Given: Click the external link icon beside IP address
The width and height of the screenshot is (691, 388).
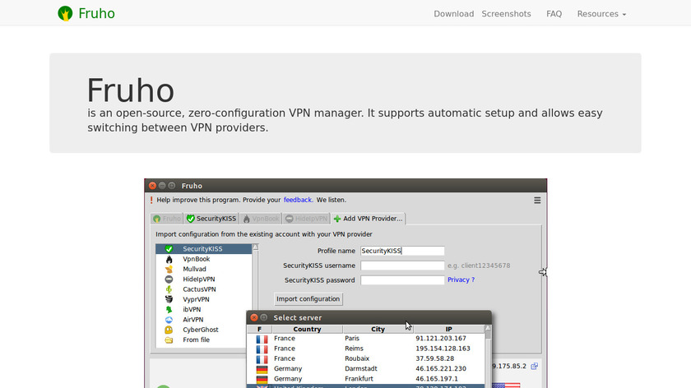Looking at the screenshot, I should point(534,367).
